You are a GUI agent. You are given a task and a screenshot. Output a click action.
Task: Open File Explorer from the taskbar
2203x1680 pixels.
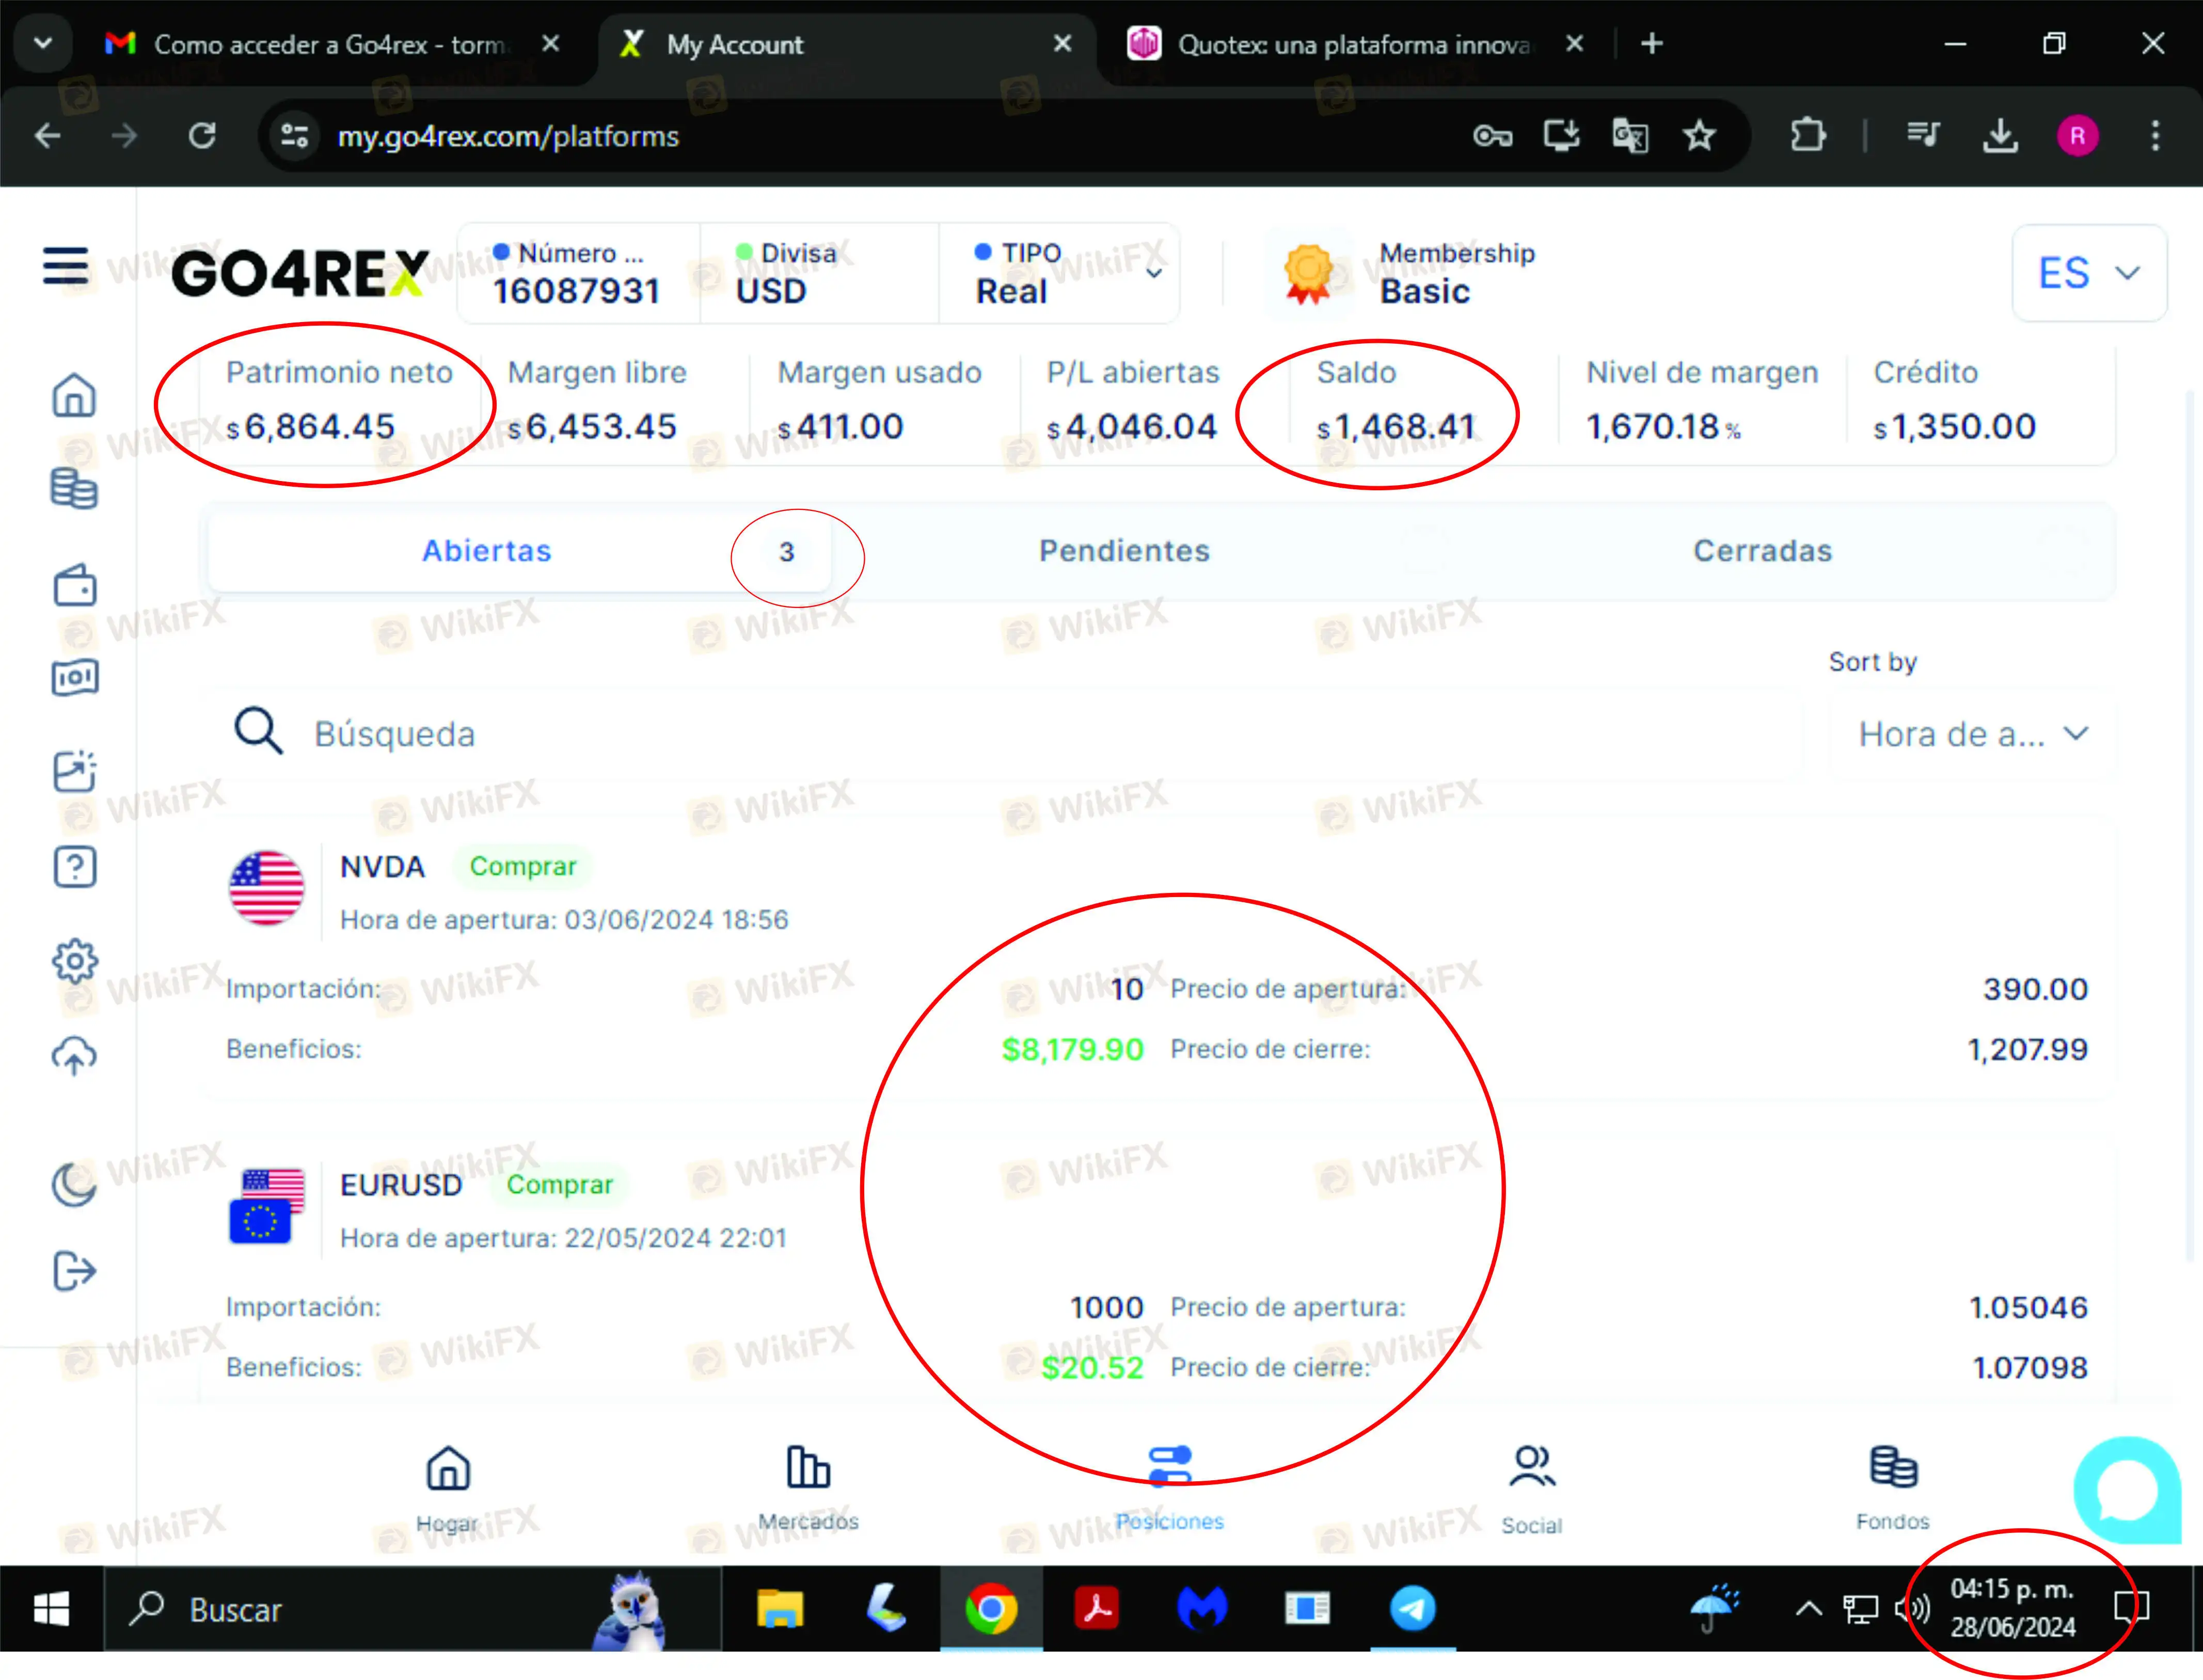pyautogui.click(x=780, y=1609)
